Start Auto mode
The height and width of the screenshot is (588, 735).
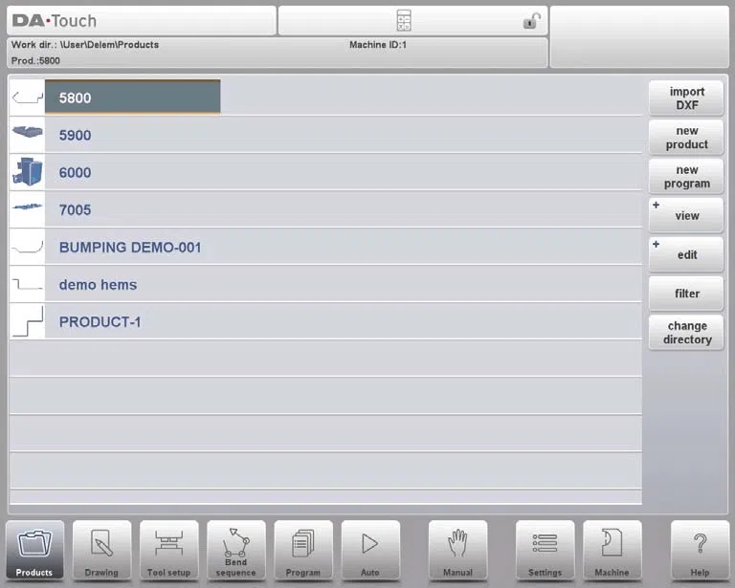click(370, 551)
